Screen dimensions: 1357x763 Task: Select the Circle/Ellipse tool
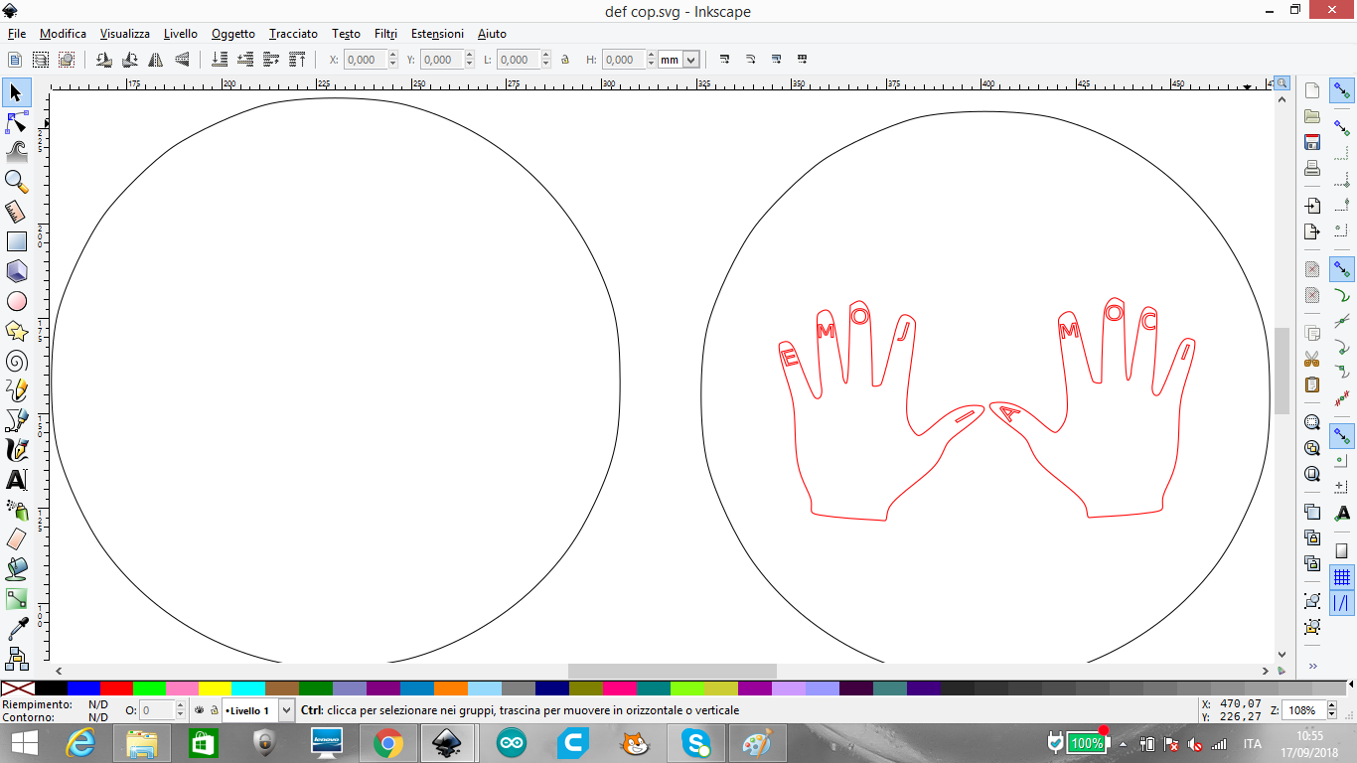coord(16,301)
